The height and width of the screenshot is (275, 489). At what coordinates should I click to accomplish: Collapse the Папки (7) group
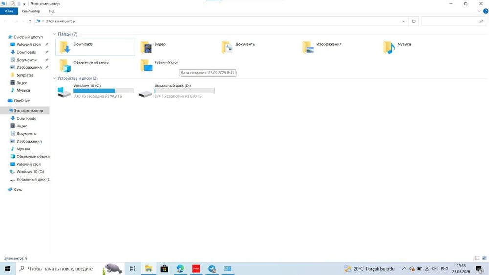coord(55,34)
